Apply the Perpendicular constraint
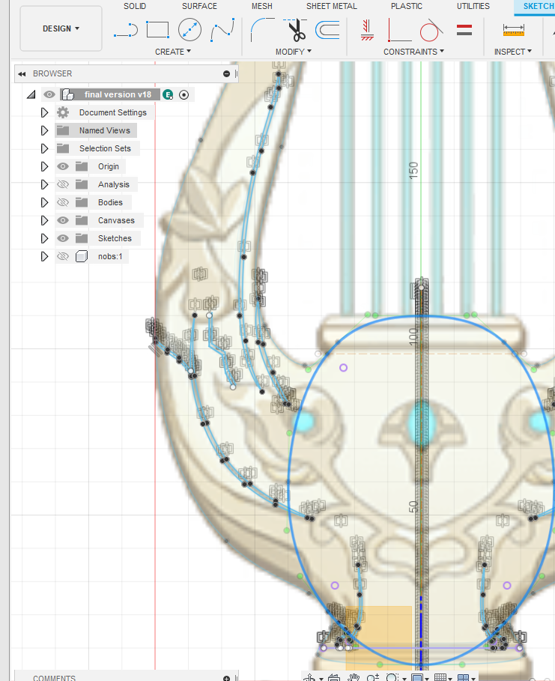Viewport: 555px width, 681px height. pyautogui.click(x=398, y=30)
